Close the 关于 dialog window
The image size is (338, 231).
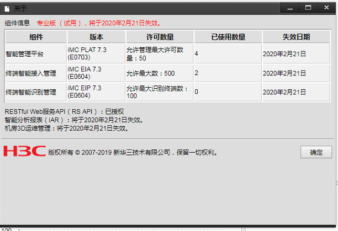pos(326,8)
